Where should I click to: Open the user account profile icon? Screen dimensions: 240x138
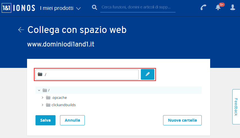(x=233, y=7)
